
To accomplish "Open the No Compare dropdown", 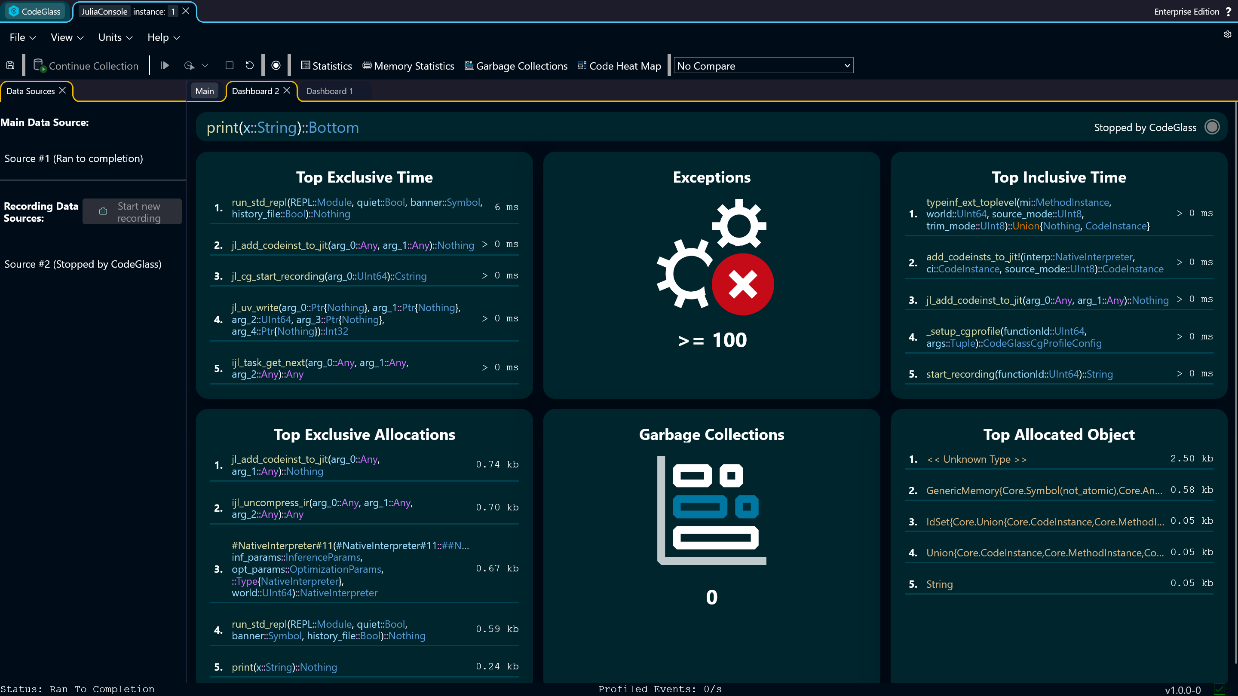I will tap(763, 66).
